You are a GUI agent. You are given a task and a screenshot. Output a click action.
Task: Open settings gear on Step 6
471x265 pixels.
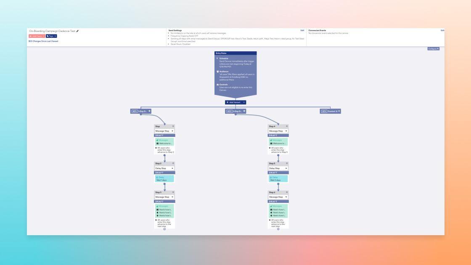(287, 192)
